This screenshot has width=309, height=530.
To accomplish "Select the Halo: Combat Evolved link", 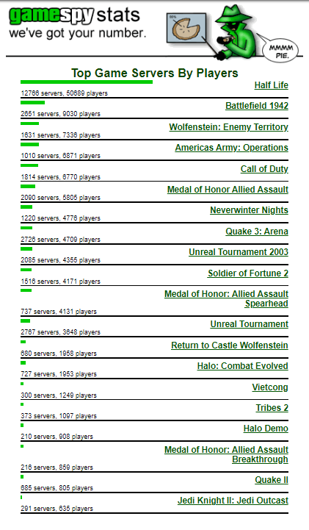I will [x=242, y=366].
